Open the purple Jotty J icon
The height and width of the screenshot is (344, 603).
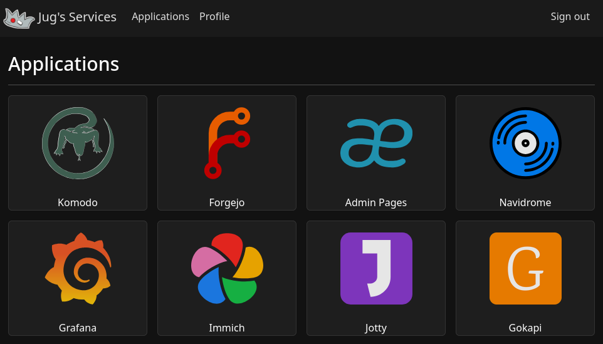point(376,268)
